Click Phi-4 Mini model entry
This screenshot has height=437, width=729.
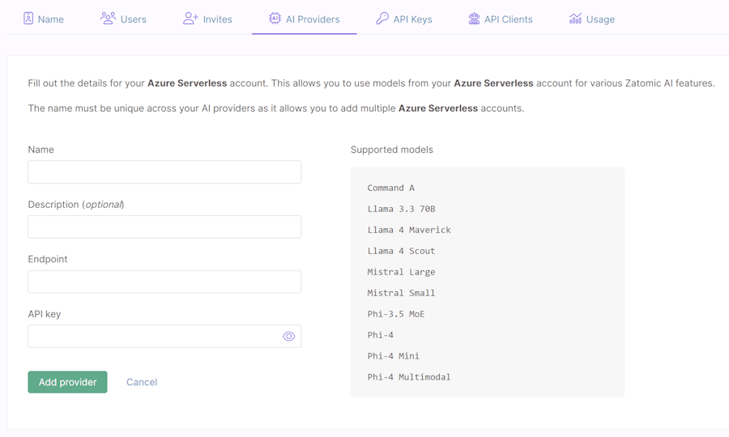click(394, 356)
